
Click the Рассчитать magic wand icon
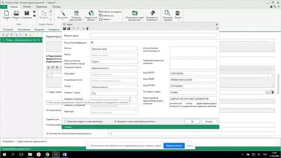coord(62,13)
